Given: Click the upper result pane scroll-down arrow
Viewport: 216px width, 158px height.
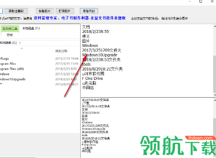Looking at the screenshot, I should click(215, 95).
